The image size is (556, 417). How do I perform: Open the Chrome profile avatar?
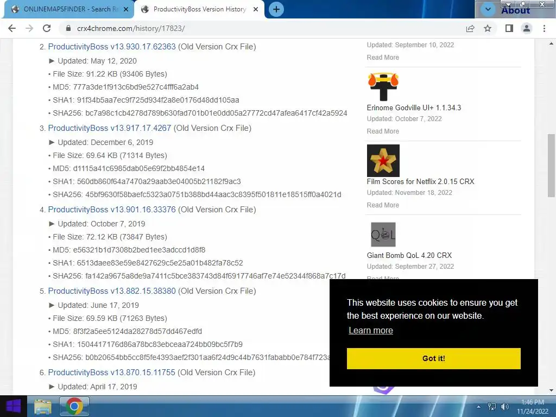point(527,28)
